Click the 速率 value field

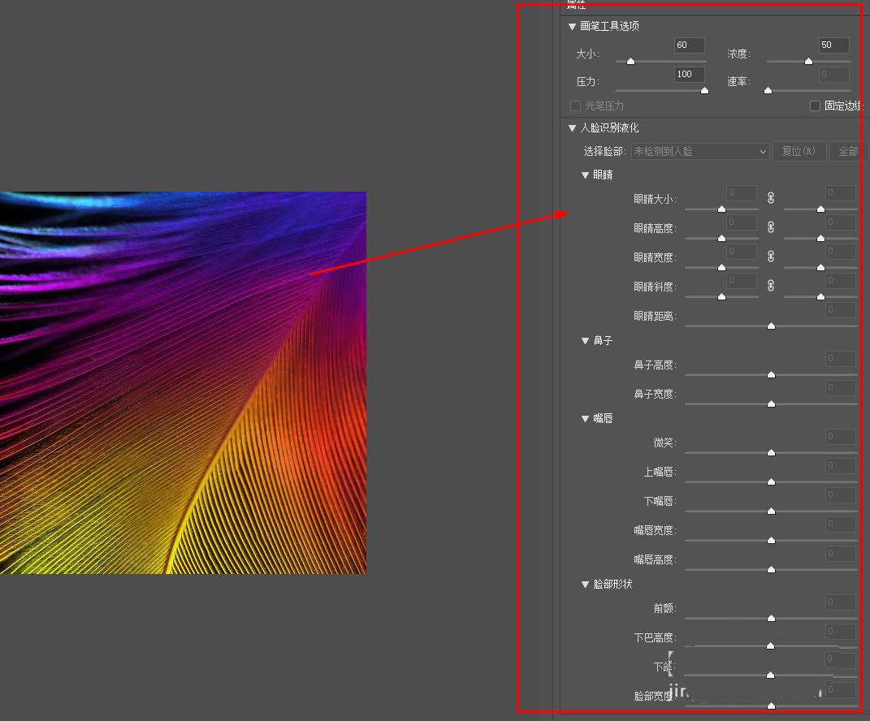click(x=834, y=75)
